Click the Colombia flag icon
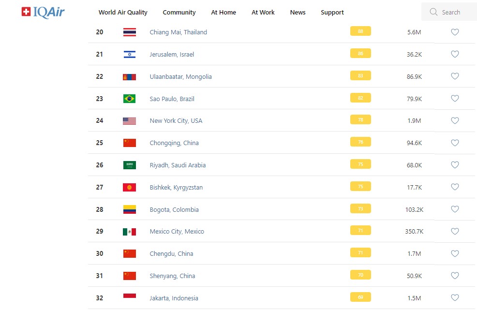This screenshot has height=310, width=477. click(x=129, y=209)
